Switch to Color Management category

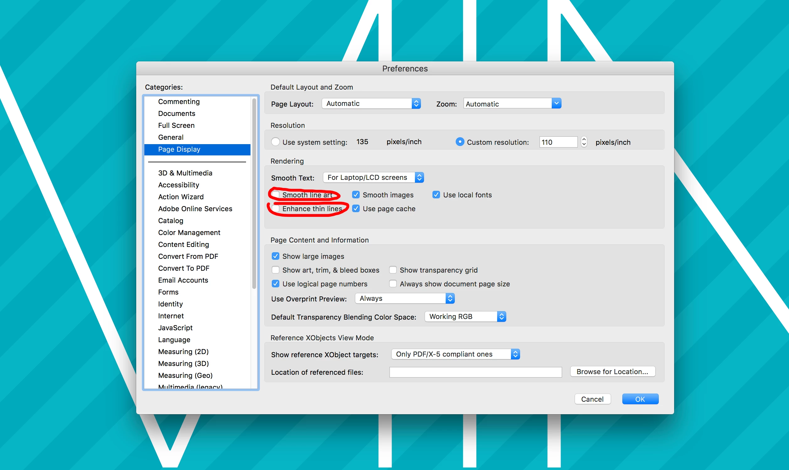point(189,232)
